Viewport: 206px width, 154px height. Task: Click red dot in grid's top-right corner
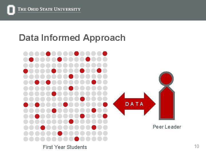(105, 54)
